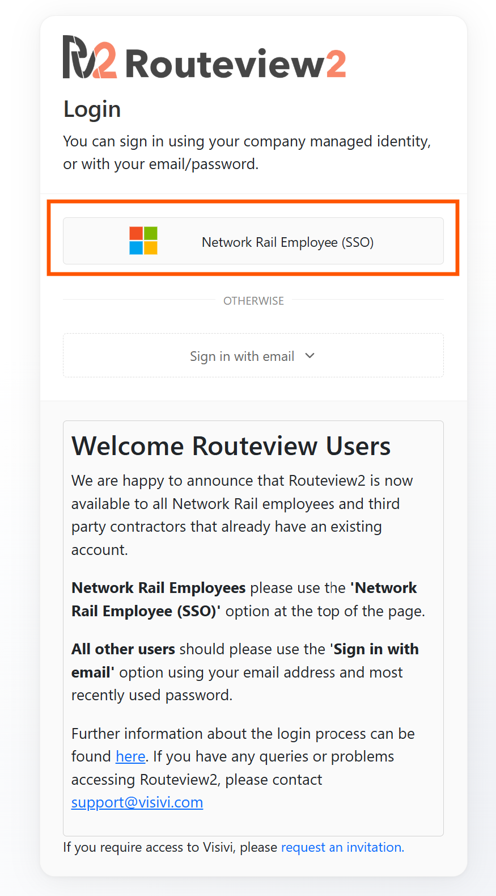Click the bold 'All other users' text
The height and width of the screenshot is (896, 496).
point(123,649)
